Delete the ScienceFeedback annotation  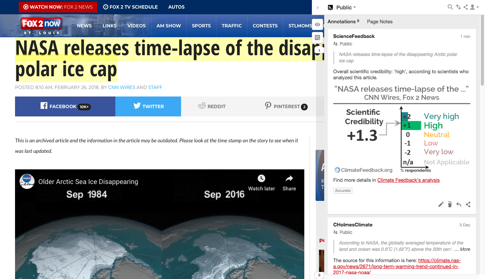pos(450,205)
